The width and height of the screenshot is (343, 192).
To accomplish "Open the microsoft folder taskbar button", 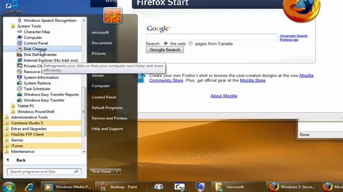I will (238, 187).
